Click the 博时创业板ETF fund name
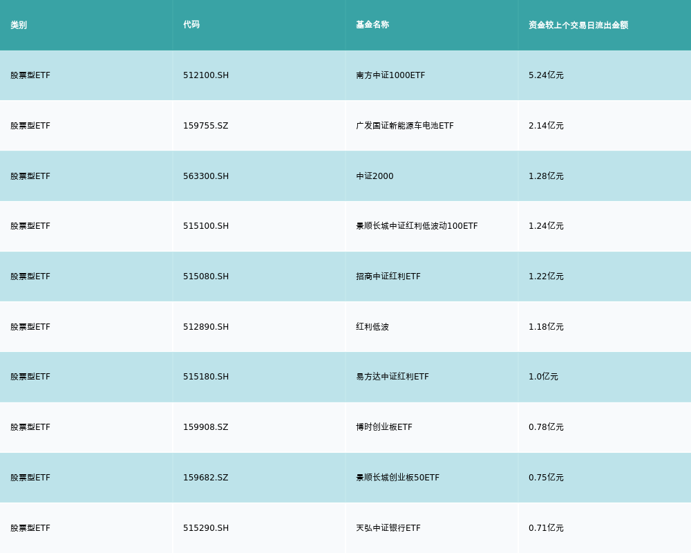This screenshot has height=553, width=691. tap(384, 427)
